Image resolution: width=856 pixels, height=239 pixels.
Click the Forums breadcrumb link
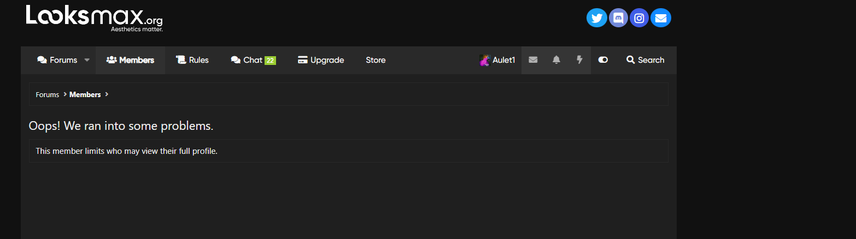(x=48, y=94)
